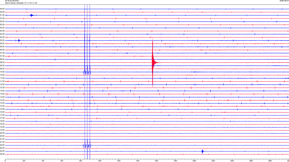This screenshot has height=162, width=289.
Task: Click the 14m tick label on time axis
Action: tap(138, 161)
